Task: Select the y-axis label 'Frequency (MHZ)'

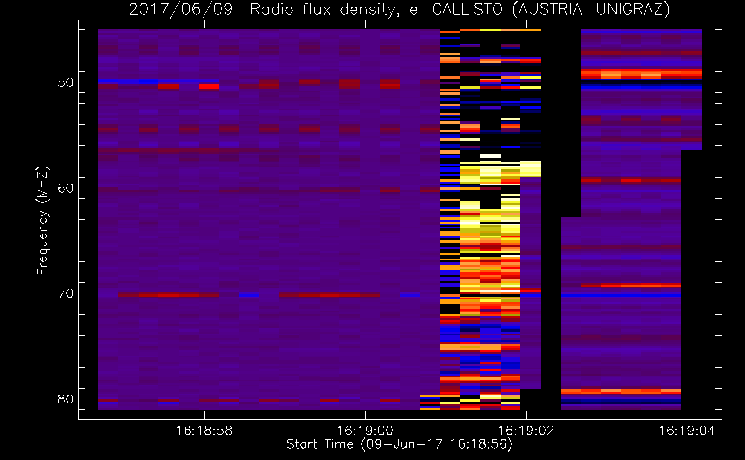Action: [x=42, y=221]
